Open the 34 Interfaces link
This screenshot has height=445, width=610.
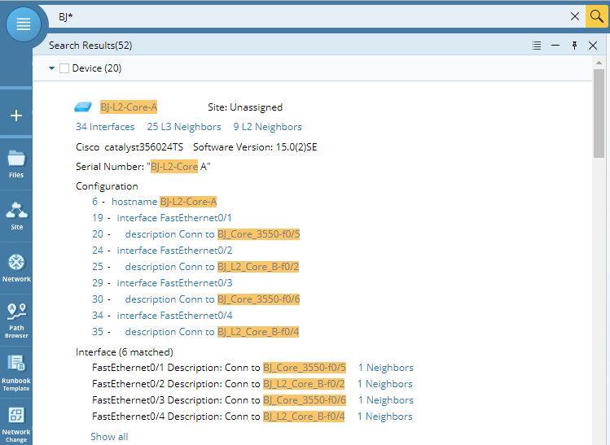105,127
